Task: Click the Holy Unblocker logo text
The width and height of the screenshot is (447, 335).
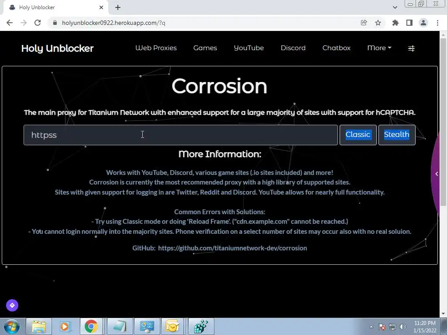Action: pos(57,48)
